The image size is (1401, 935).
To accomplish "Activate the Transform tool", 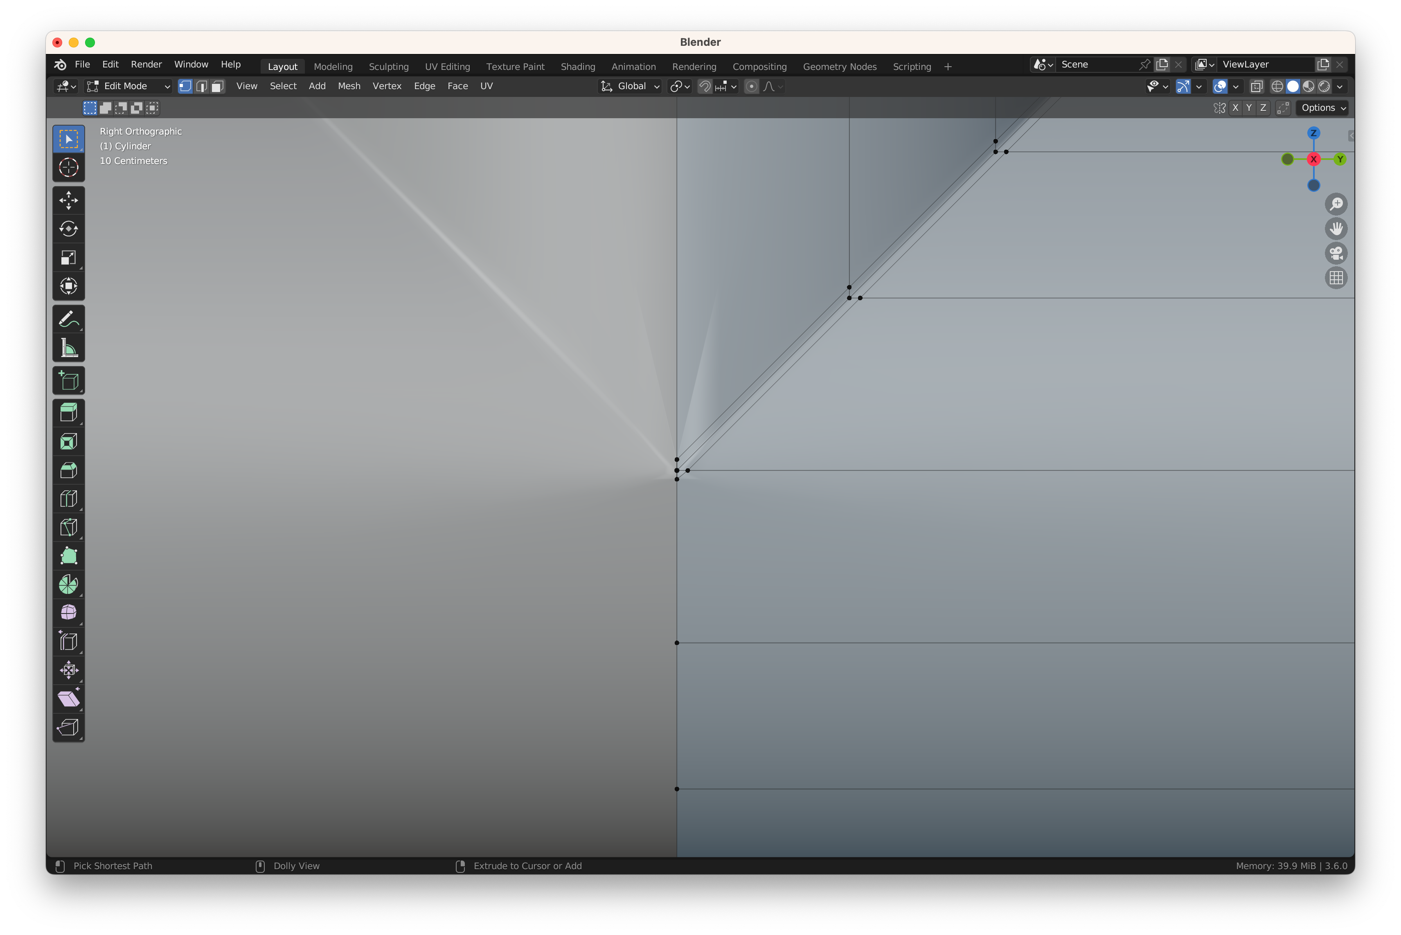I will 69,286.
